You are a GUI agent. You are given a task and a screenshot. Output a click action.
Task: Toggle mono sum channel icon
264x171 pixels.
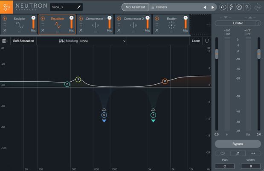223,153
